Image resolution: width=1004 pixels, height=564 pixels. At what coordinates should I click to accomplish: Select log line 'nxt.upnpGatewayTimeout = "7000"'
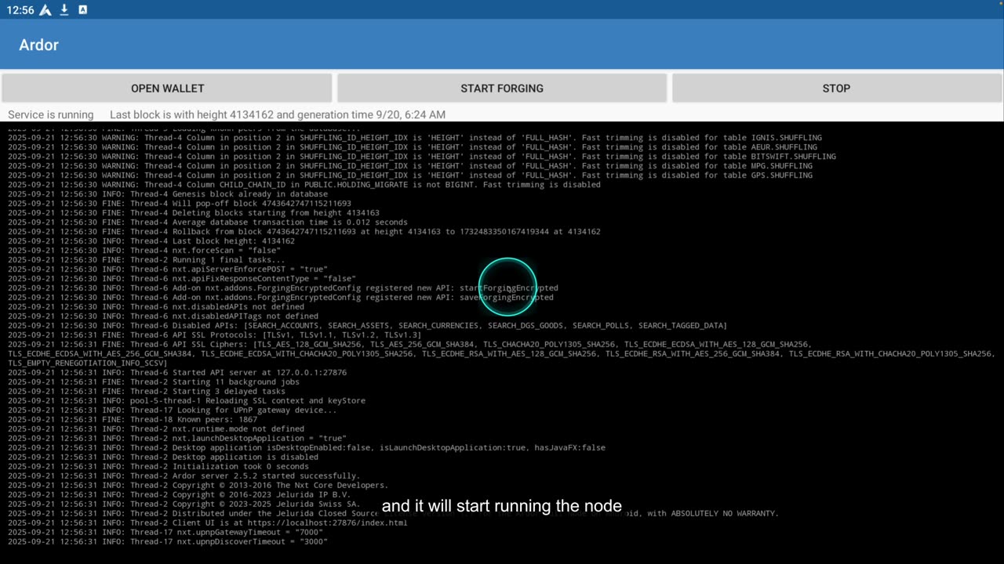pyautogui.click(x=166, y=533)
